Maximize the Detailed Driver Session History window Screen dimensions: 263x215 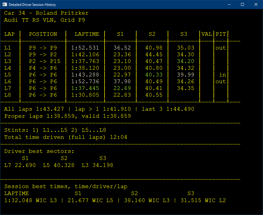pyautogui.click(x=242, y=4)
